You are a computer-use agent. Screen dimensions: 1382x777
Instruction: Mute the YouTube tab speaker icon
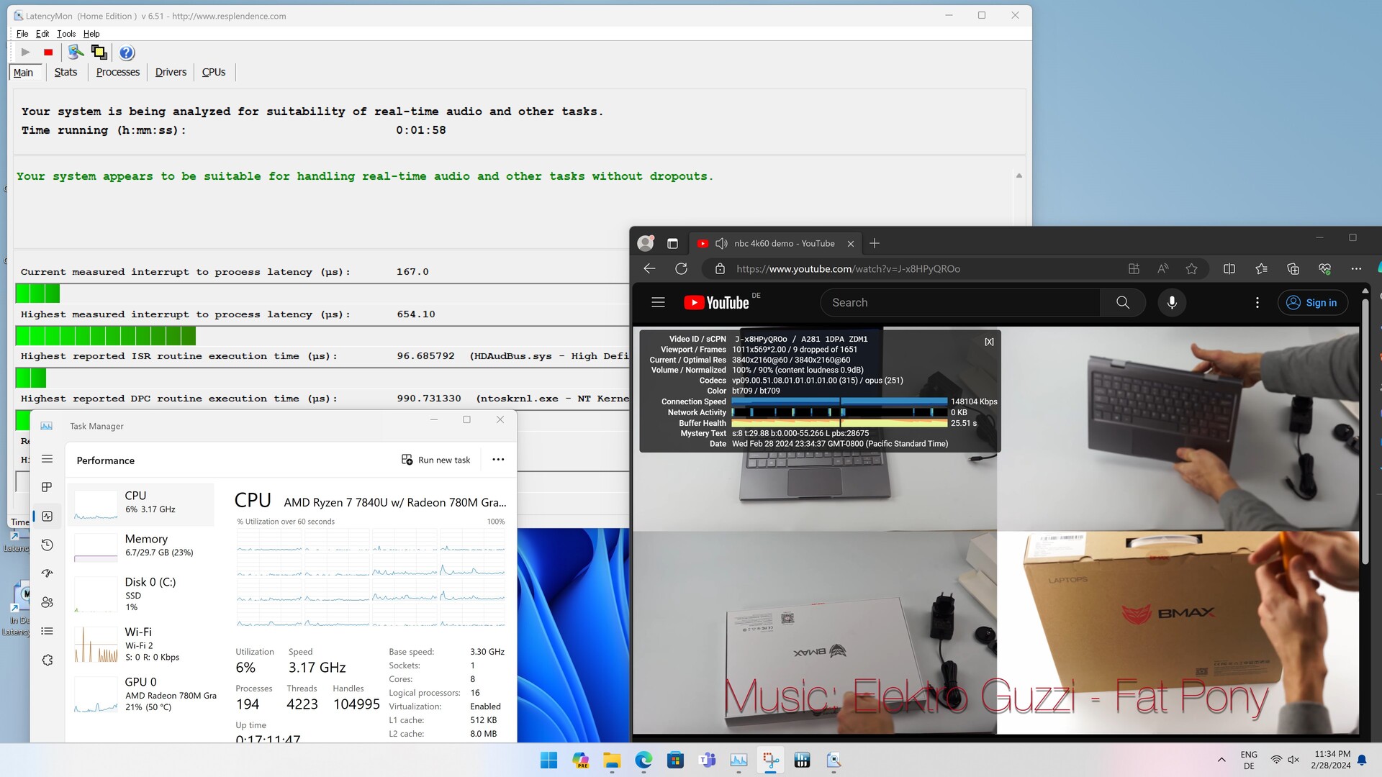pyautogui.click(x=721, y=243)
